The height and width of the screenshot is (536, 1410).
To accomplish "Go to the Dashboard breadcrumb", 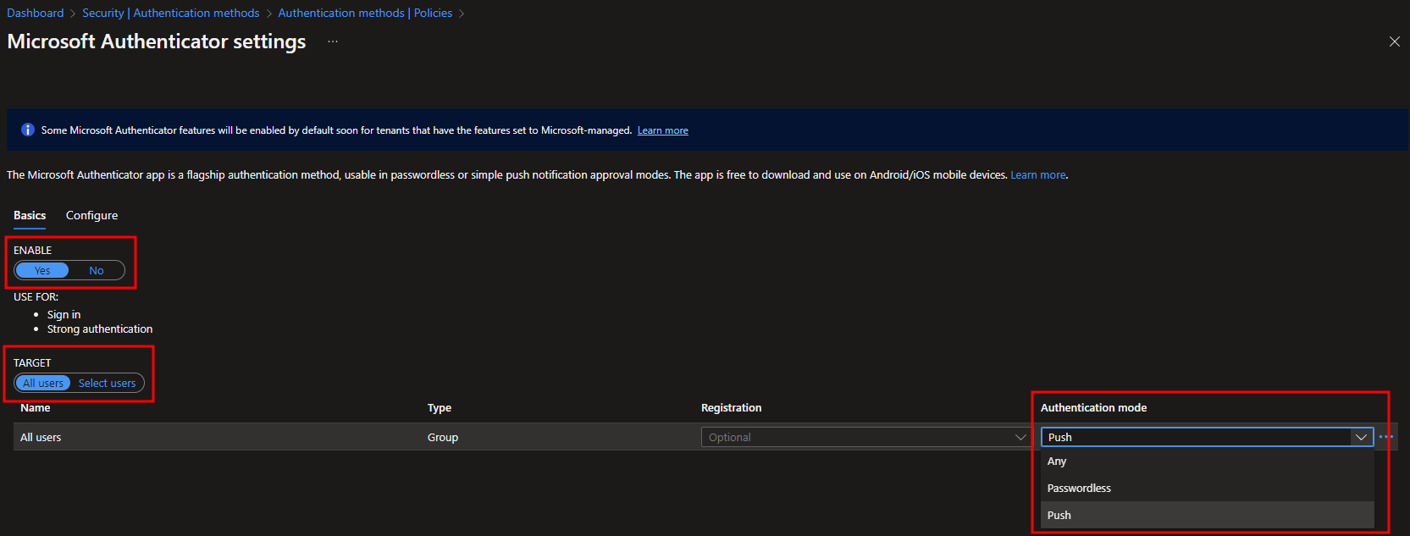I will tap(36, 13).
